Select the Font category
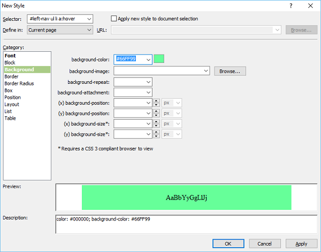Screen dimensions: 321x252 coord(10,56)
